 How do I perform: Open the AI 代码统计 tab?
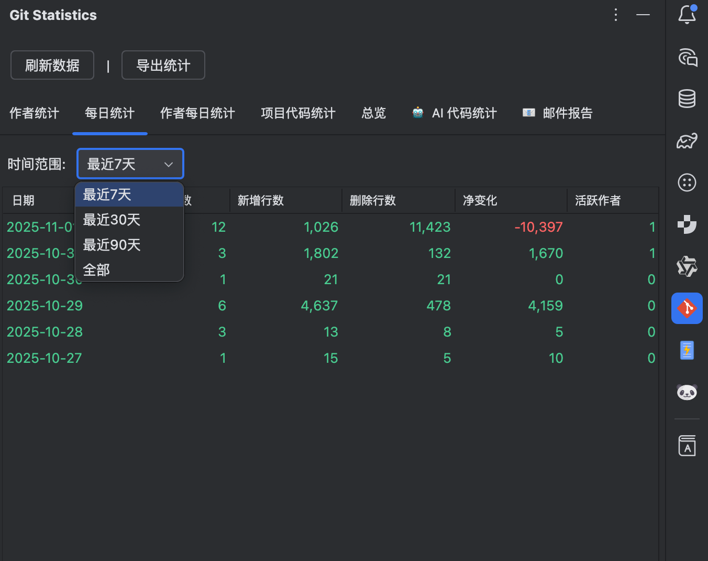coord(453,113)
